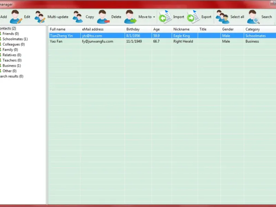Click the Eagle King nickname cell
Viewport: 276px width, 207px height.
pyautogui.click(x=181, y=36)
